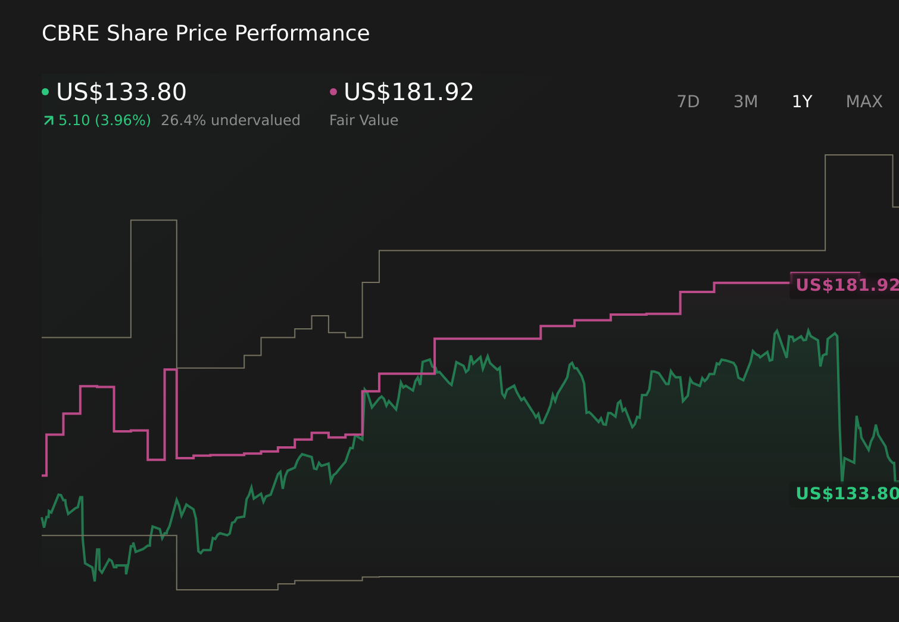
Task: Switch to the 7D time range
Action: click(x=688, y=101)
